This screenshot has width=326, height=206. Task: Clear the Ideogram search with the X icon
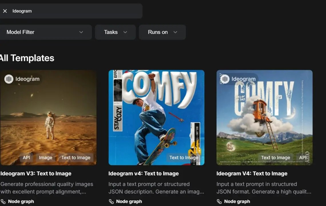click(5, 11)
